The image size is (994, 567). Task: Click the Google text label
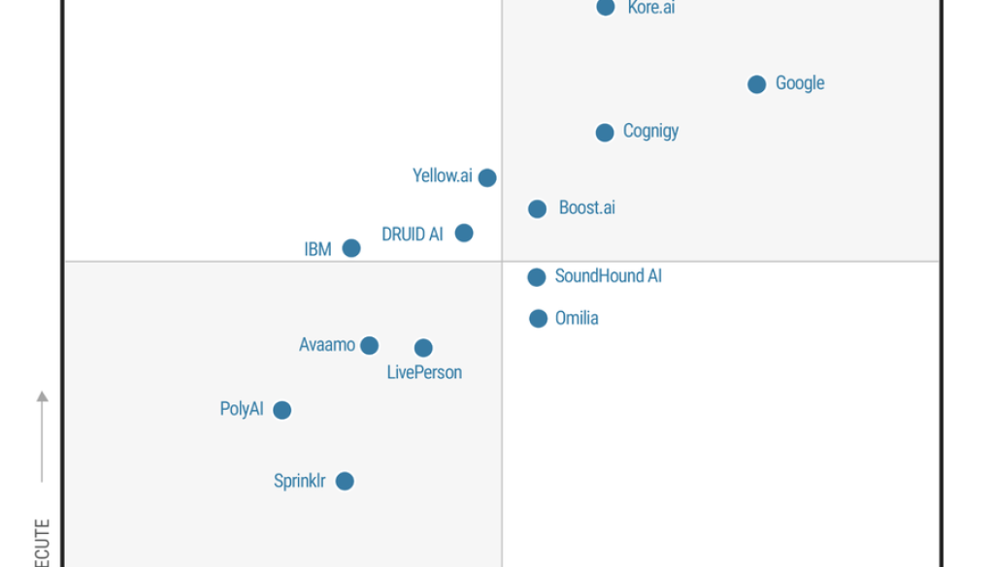click(x=800, y=83)
